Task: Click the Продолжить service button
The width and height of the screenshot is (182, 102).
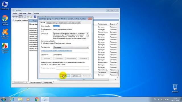Action: tap(83, 59)
